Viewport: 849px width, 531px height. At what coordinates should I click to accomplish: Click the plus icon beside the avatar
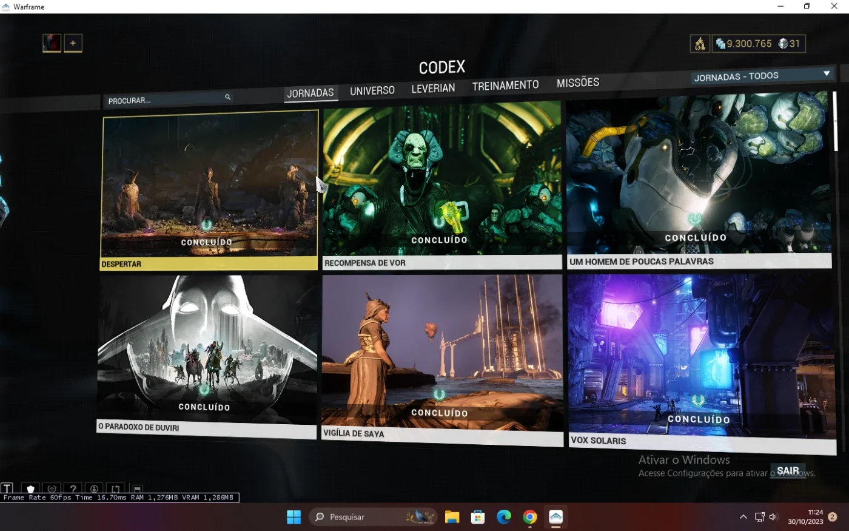[73, 42]
